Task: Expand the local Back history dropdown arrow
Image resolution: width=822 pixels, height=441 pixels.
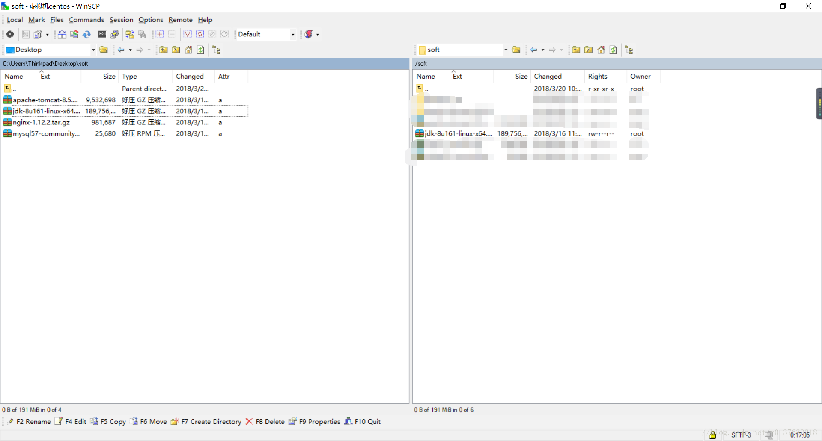Action: pyautogui.click(x=130, y=50)
